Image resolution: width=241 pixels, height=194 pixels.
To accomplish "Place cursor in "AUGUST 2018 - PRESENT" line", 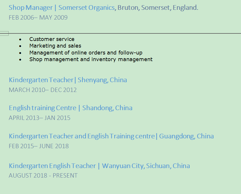I will (x=43, y=176).
